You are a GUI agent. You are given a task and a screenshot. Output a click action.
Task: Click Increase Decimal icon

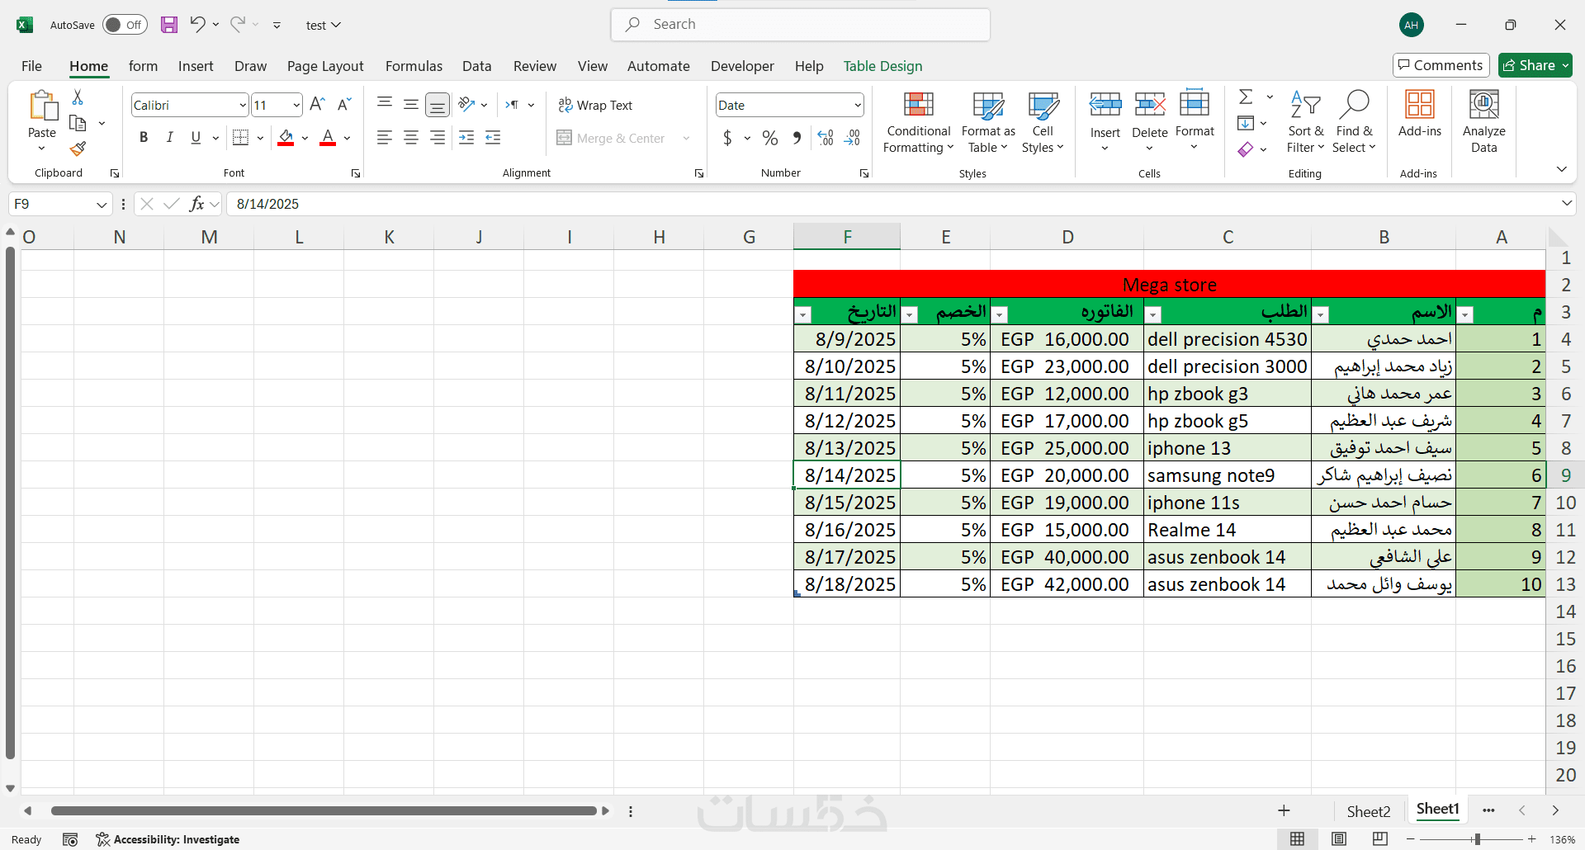[x=826, y=138]
